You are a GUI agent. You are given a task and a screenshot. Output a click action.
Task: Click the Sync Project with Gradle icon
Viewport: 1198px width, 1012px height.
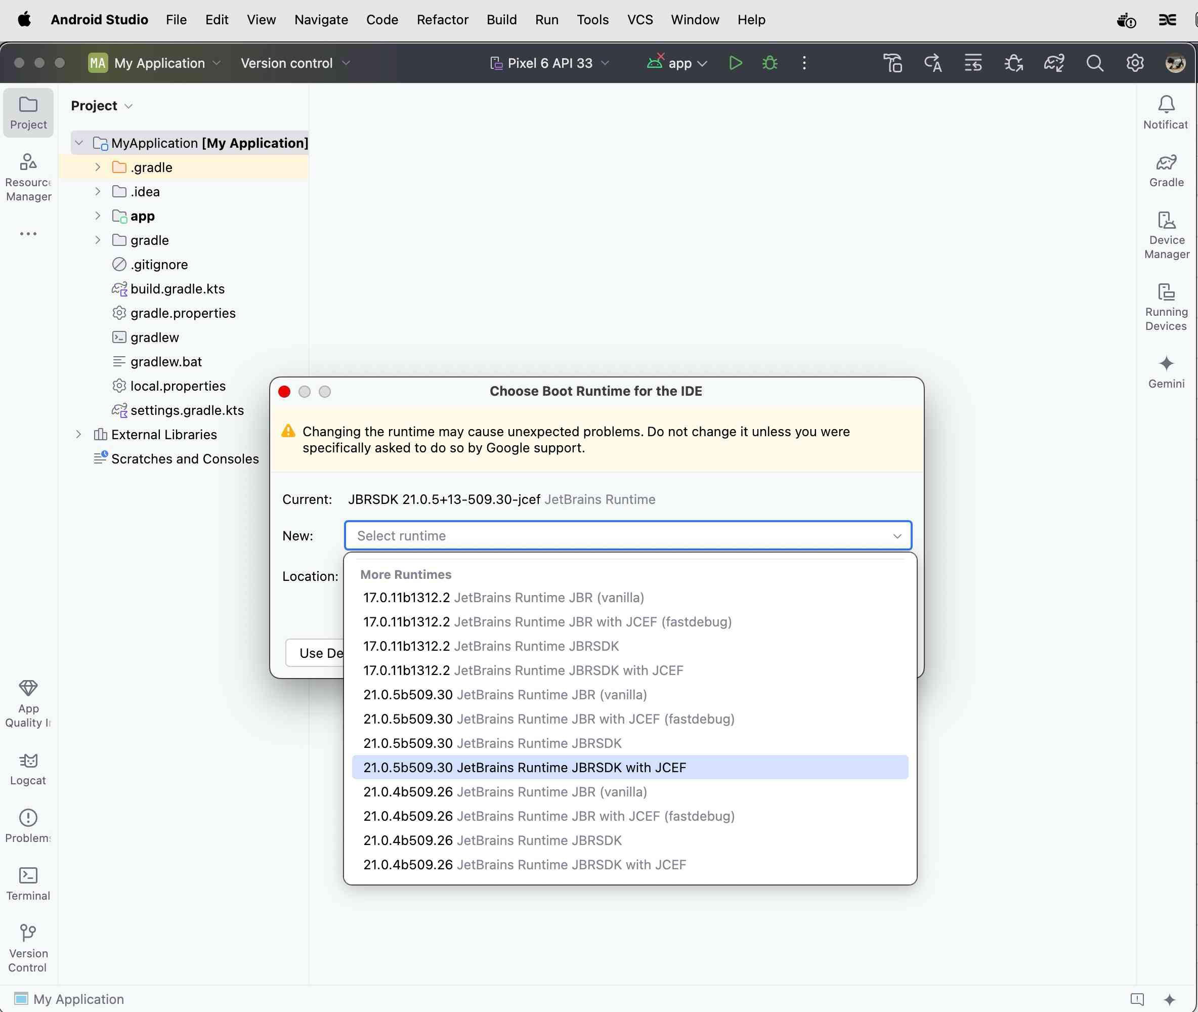1054,63
